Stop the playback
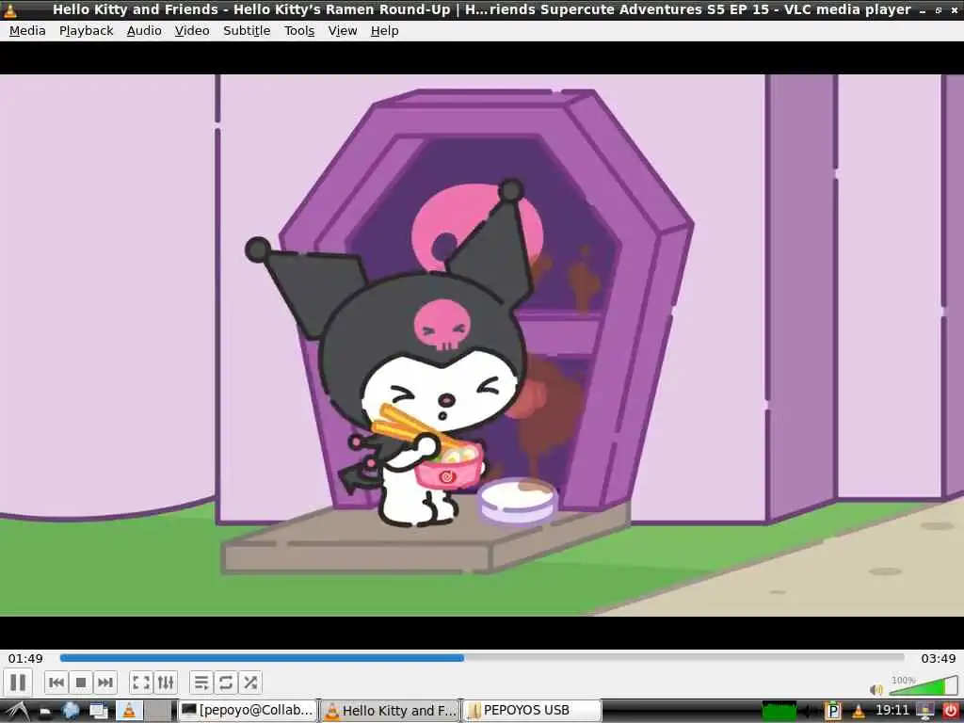Viewport: 964px width, 723px height. (81, 683)
